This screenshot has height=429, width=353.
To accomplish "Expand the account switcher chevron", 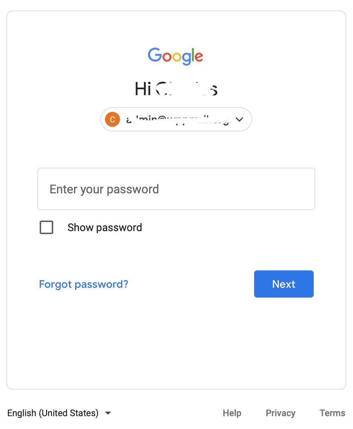I will tap(239, 120).
